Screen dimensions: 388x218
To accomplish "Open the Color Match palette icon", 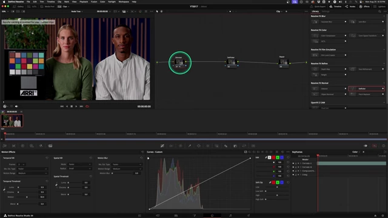I will pyautogui.click(x=13, y=146).
